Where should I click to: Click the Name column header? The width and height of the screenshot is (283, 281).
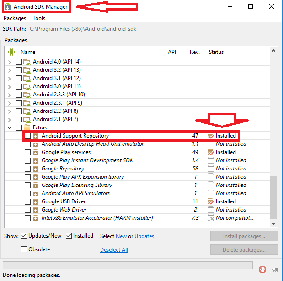point(28,52)
